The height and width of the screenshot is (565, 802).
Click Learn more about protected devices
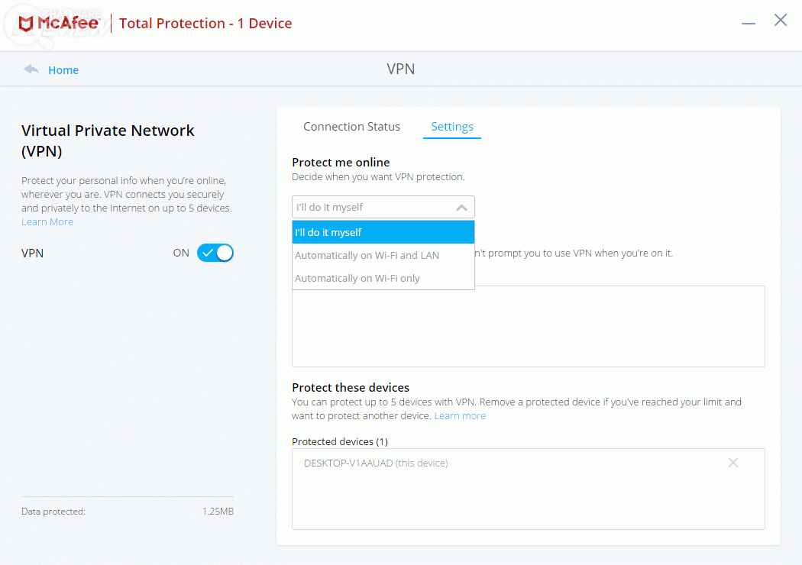click(x=460, y=415)
